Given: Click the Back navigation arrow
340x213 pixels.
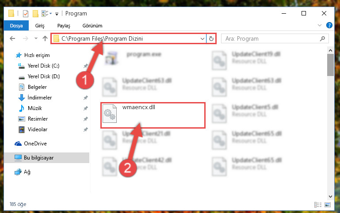Looking at the screenshot, I should pos(12,38).
